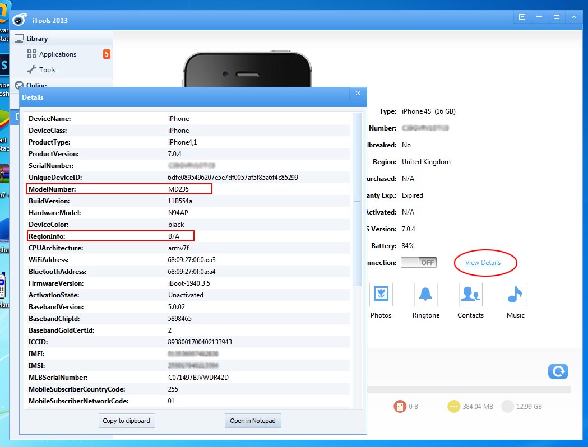Open the iTools title bar dropdown menu
Screen dimensions: 588x447
point(522,17)
